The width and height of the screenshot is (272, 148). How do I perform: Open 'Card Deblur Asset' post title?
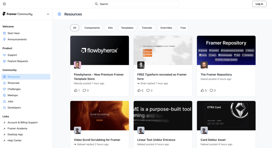(x=213, y=140)
